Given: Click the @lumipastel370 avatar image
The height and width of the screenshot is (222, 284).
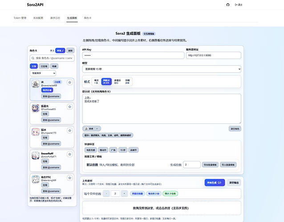Looking at the screenshot, I should (36, 132).
